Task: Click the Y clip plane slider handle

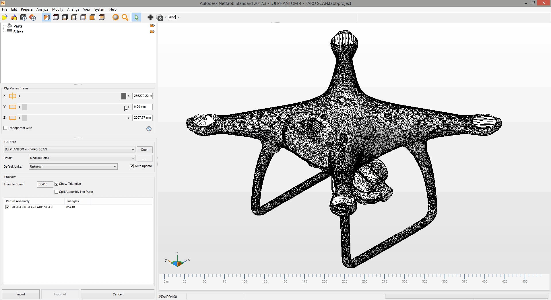Action: click(25, 107)
